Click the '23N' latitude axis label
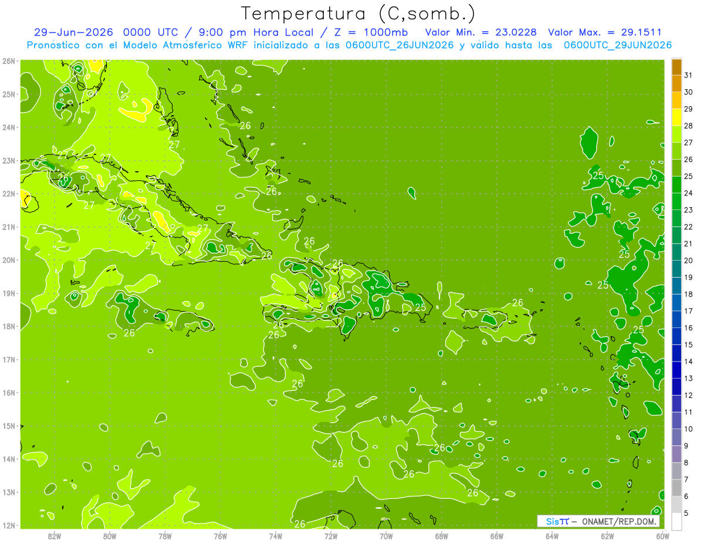The width and height of the screenshot is (704, 544). pos(8,160)
